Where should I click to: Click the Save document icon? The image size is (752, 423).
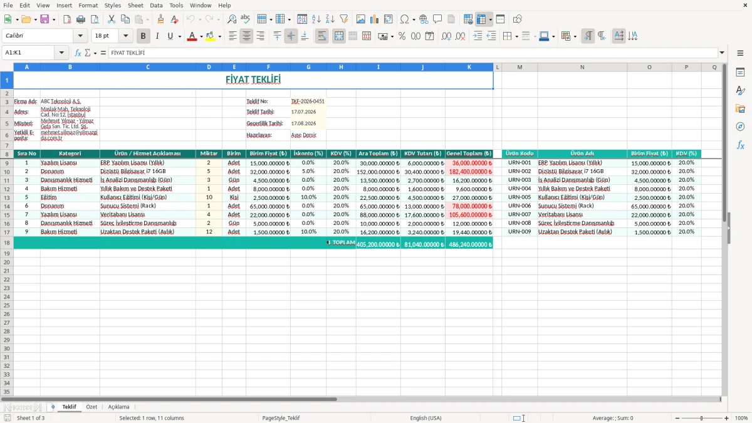click(44, 19)
